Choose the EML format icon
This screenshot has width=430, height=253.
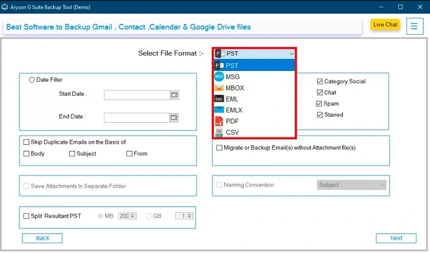pyautogui.click(x=219, y=99)
